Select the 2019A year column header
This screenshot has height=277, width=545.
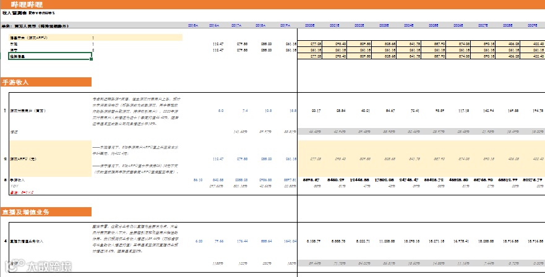[x=285, y=25]
